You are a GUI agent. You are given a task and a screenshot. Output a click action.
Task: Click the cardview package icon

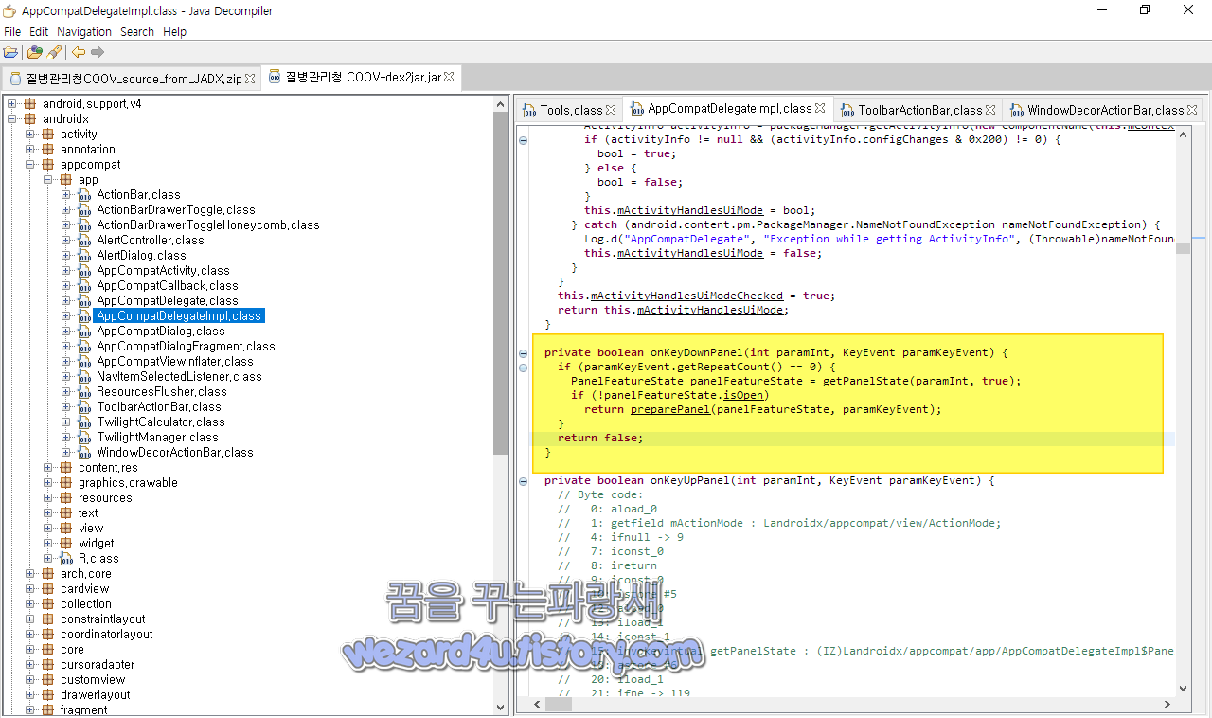[x=49, y=588]
